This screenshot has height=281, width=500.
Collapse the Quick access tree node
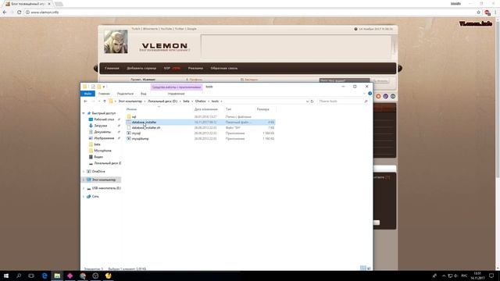pos(84,113)
